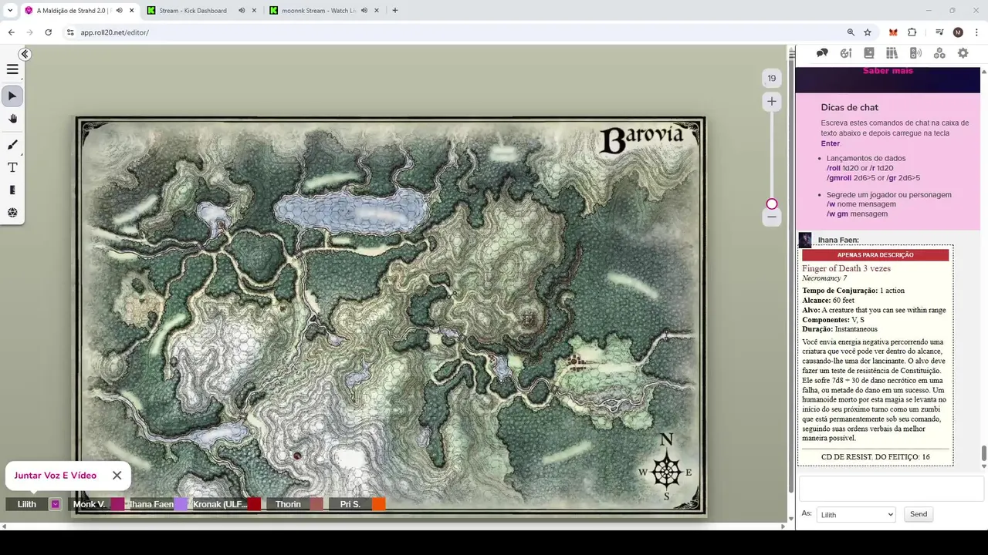Open the As Lilith speaker dropdown

856,514
